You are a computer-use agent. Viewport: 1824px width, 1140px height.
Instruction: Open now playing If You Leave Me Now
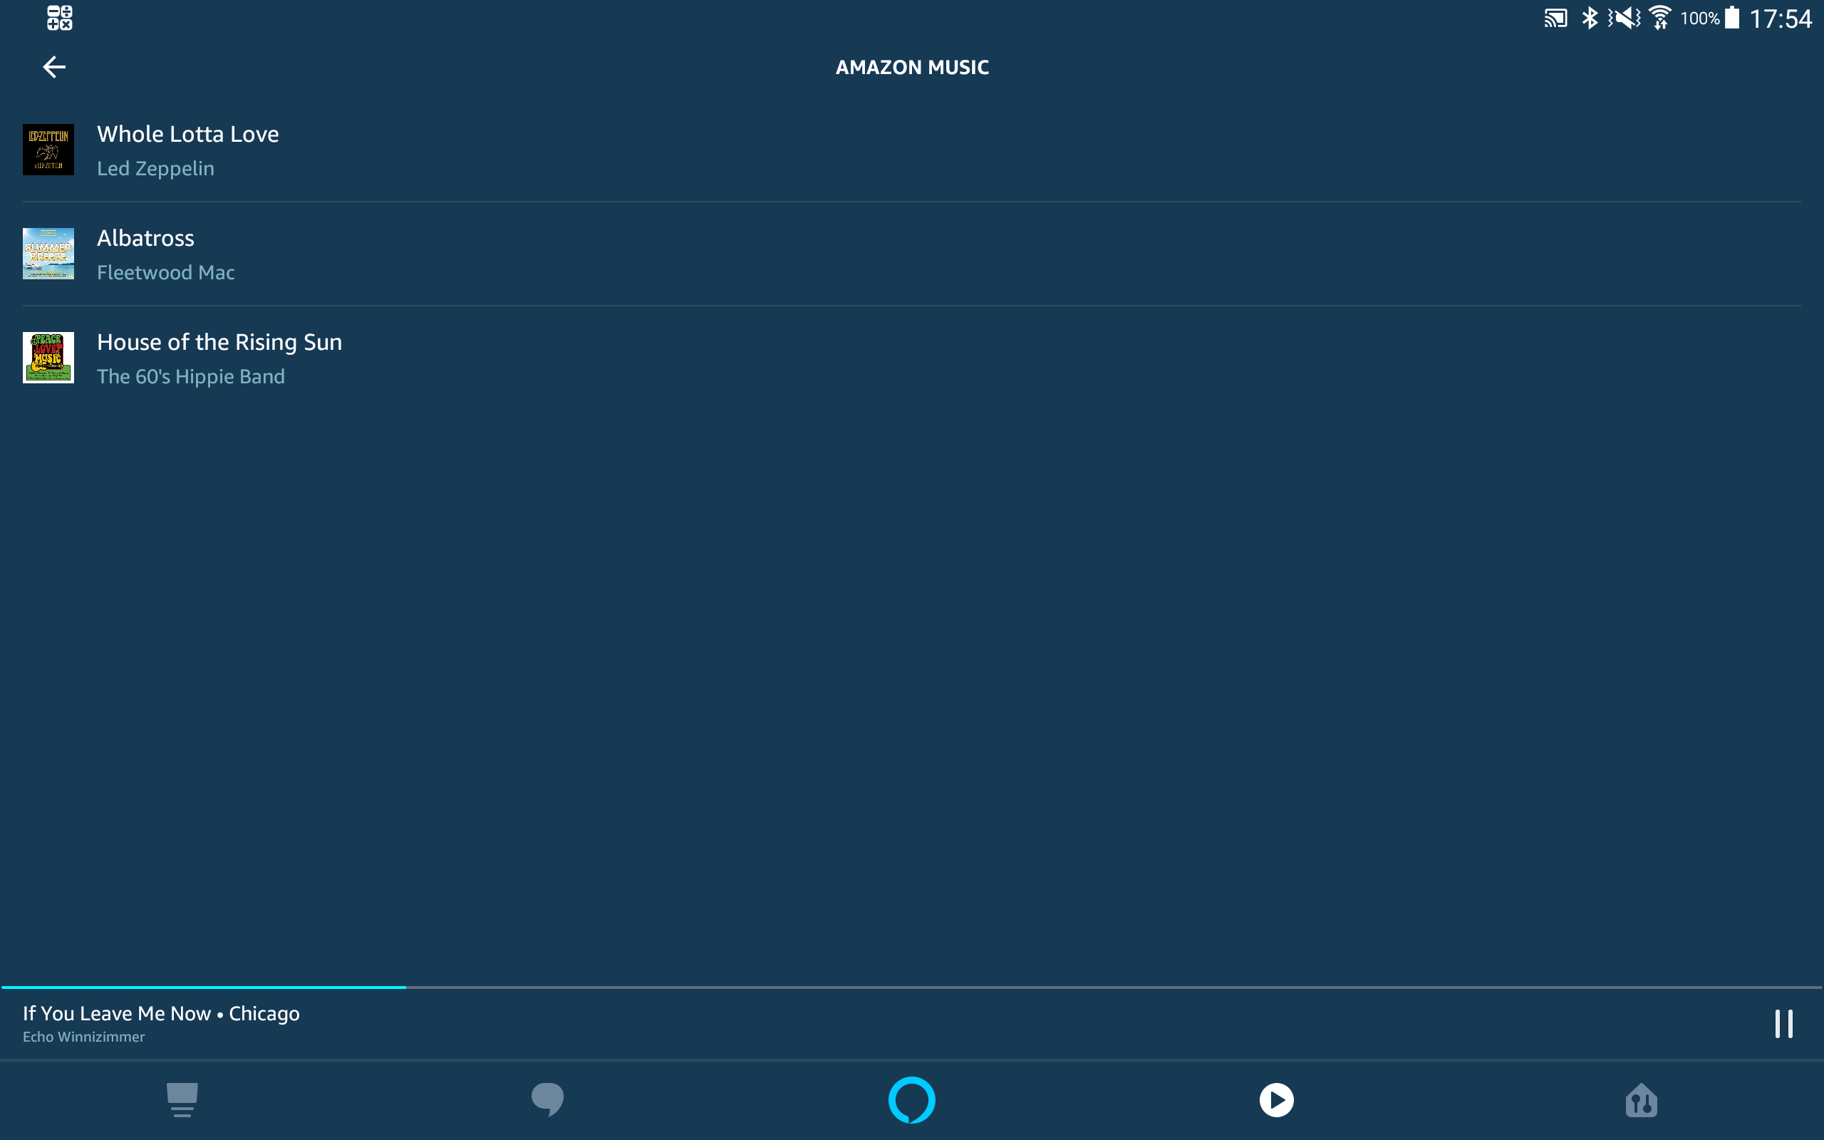click(161, 1013)
